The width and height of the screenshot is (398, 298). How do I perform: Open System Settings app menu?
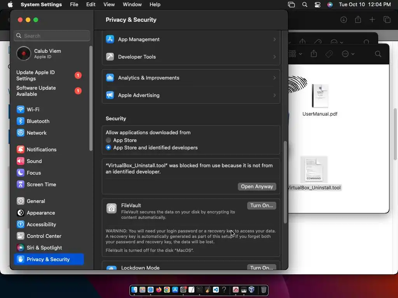click(41, 5)
